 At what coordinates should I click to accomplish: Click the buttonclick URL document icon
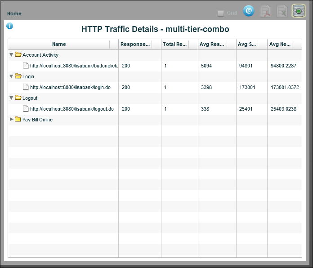26,65
